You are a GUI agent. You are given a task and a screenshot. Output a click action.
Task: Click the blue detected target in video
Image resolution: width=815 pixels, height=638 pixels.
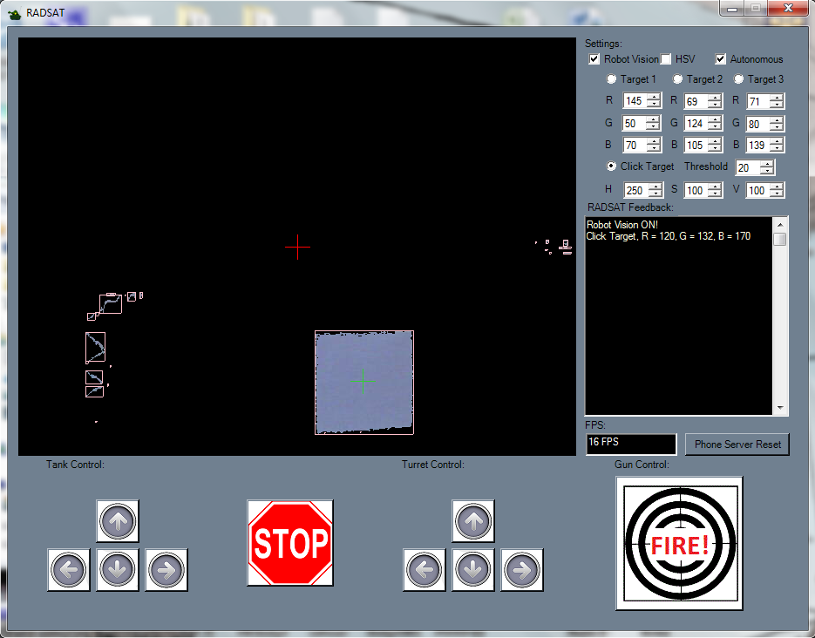pyautogui.click(x=363, y=382)
